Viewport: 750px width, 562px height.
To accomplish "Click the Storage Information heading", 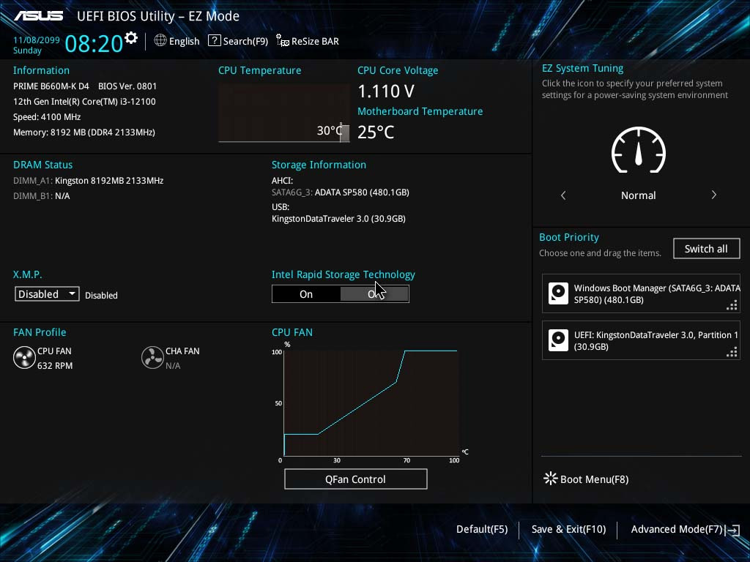I will tap(319, 165).
